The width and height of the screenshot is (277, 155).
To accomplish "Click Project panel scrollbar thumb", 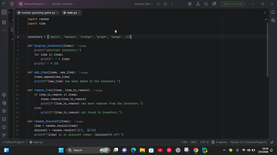I will click(x=12, y=30).
